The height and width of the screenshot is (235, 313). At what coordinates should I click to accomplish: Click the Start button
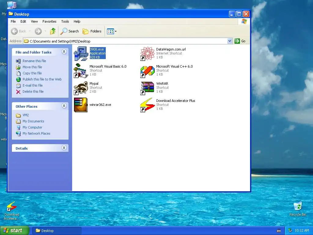coord(15,231)
